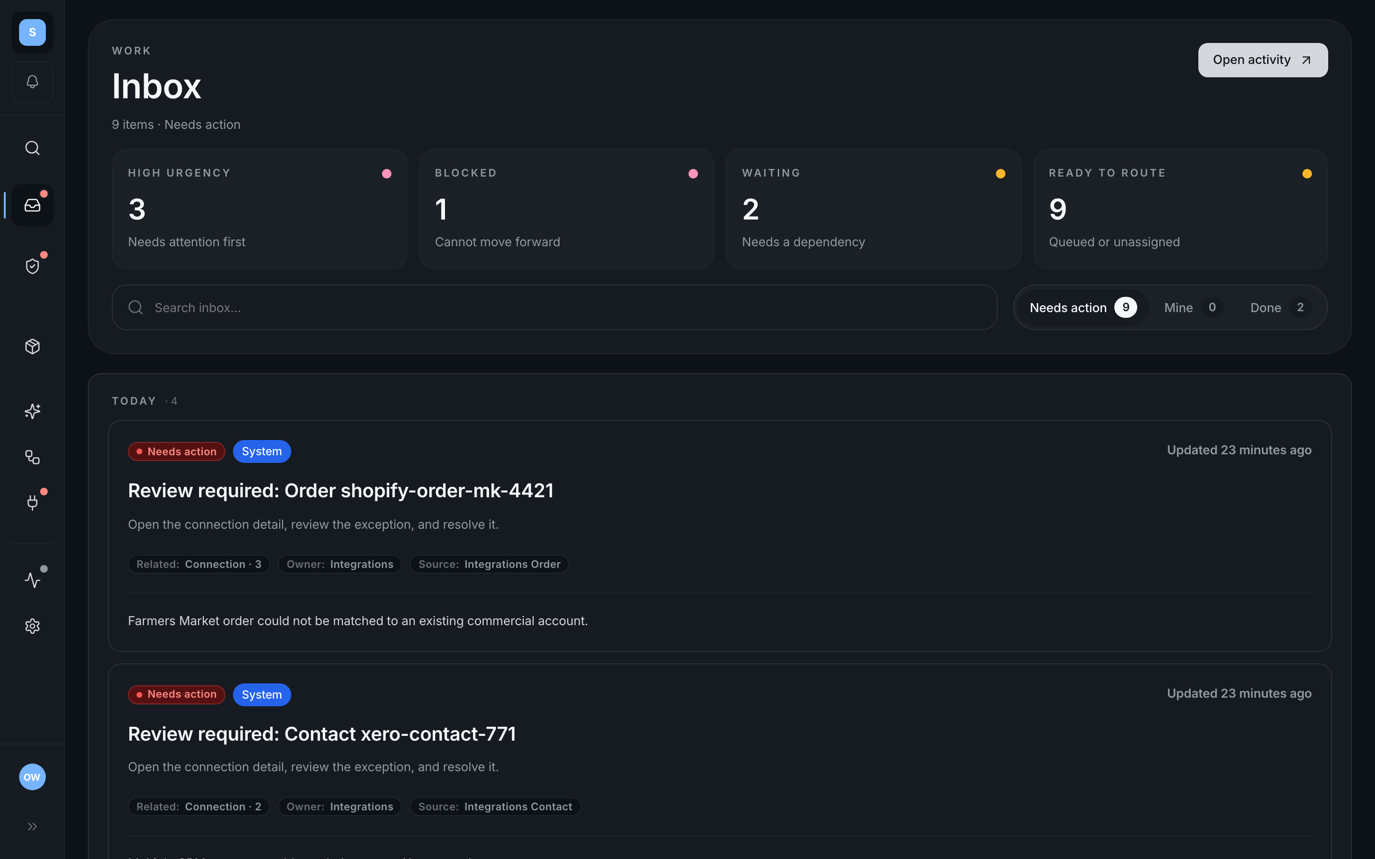Viewport: 1375px width, 859px height.
Task: Click Source: Integrations Contact chip
Action: [x=495, y=807]
